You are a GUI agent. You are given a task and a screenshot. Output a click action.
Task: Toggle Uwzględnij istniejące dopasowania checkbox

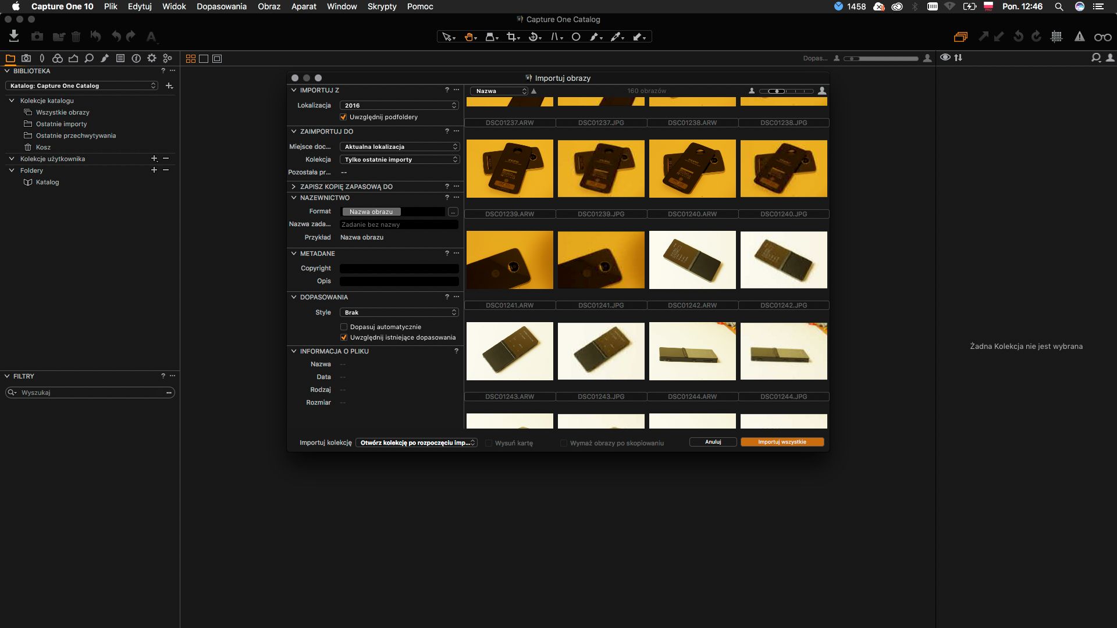pyautogui.click(x=344, y=337)
